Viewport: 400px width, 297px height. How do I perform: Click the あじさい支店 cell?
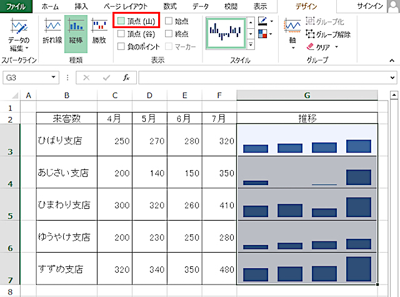coord(67,172)
